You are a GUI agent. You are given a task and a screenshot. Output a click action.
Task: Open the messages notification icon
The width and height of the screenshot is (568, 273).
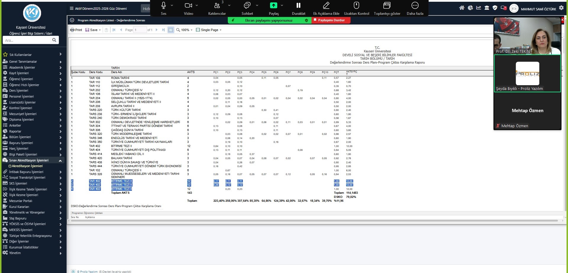pyautogui.click(x=503, y=8)
